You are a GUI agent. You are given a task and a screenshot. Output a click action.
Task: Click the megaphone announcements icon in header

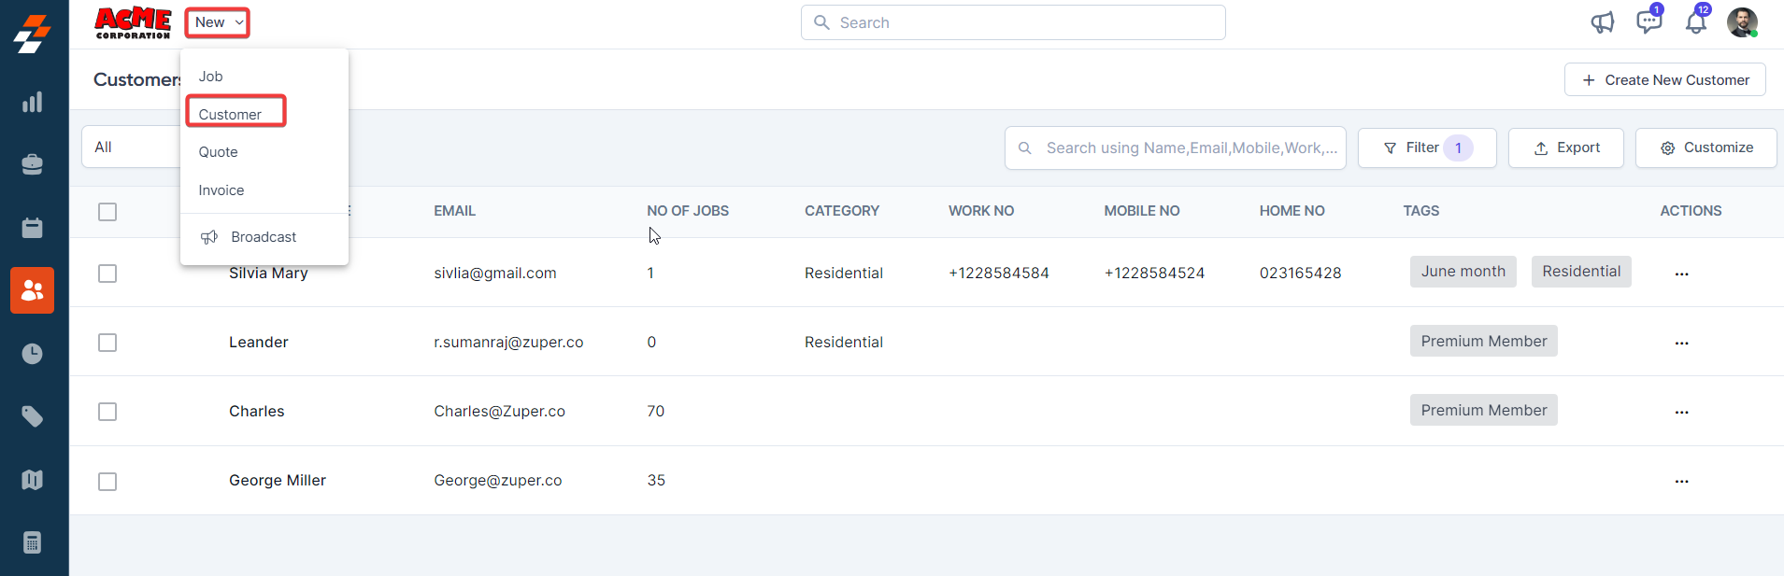[x=1602, y=22]
